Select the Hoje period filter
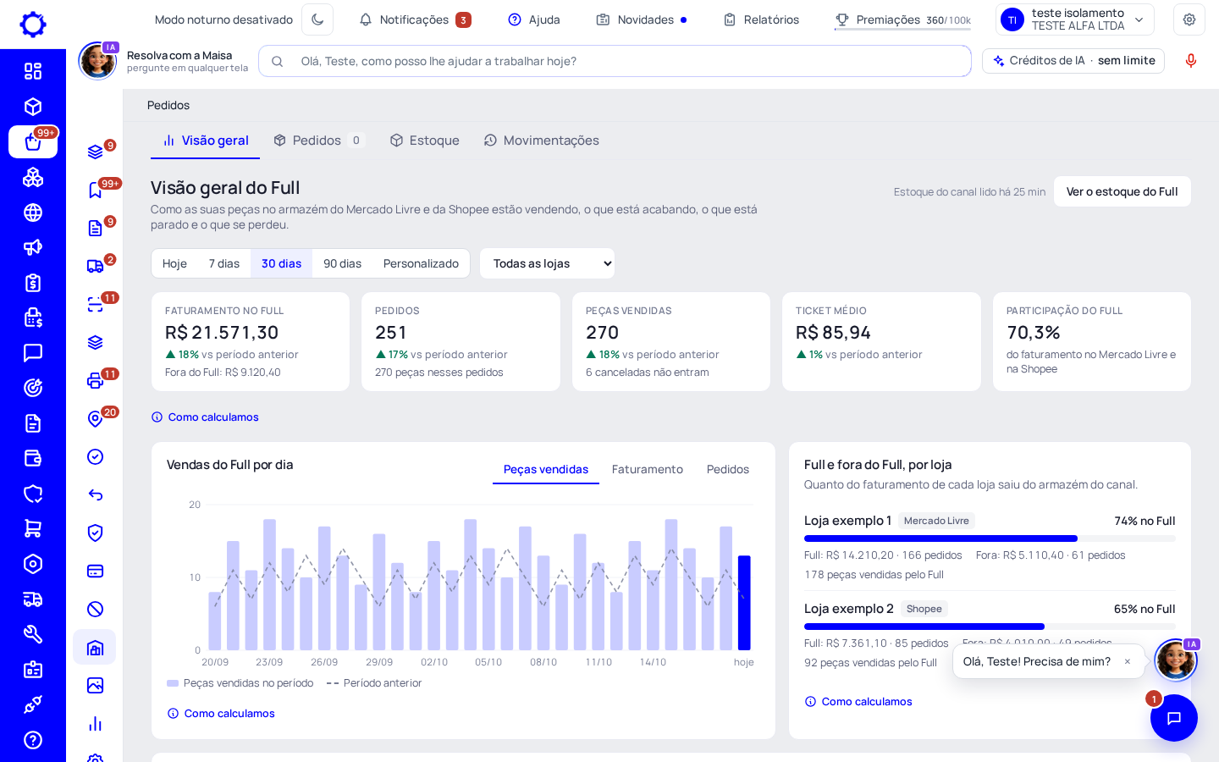The height and width of the screenshot is (762, 1219). [174, 263]
